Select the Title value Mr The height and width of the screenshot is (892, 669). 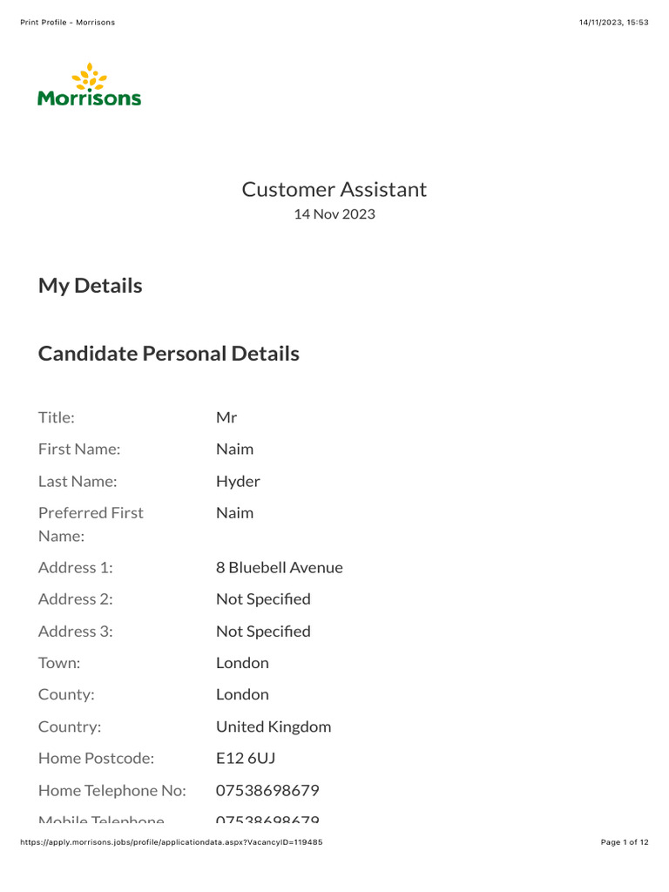(x=226, y=417)
